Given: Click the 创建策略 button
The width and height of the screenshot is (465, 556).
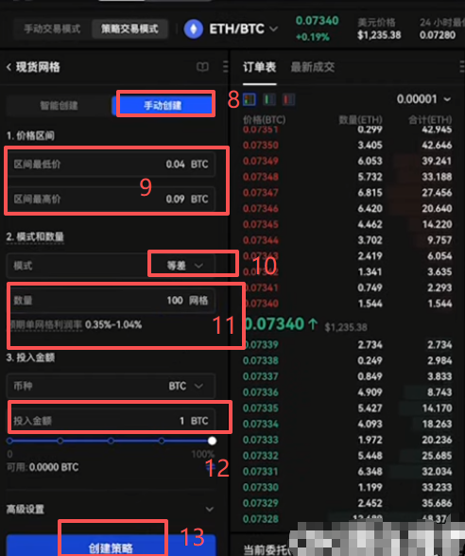Looking at the screenshot, I should point(111,547).
